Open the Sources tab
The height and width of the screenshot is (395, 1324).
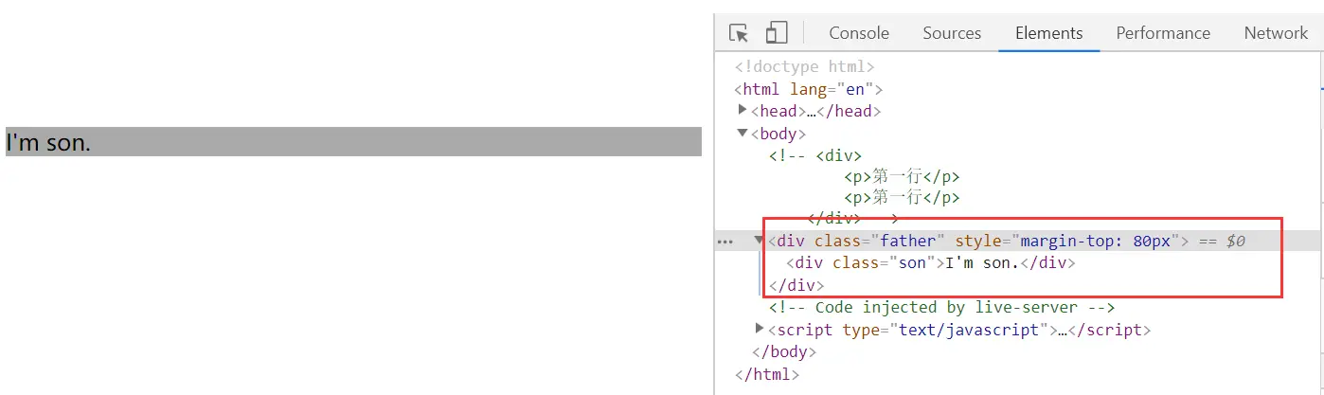point(952,33)
